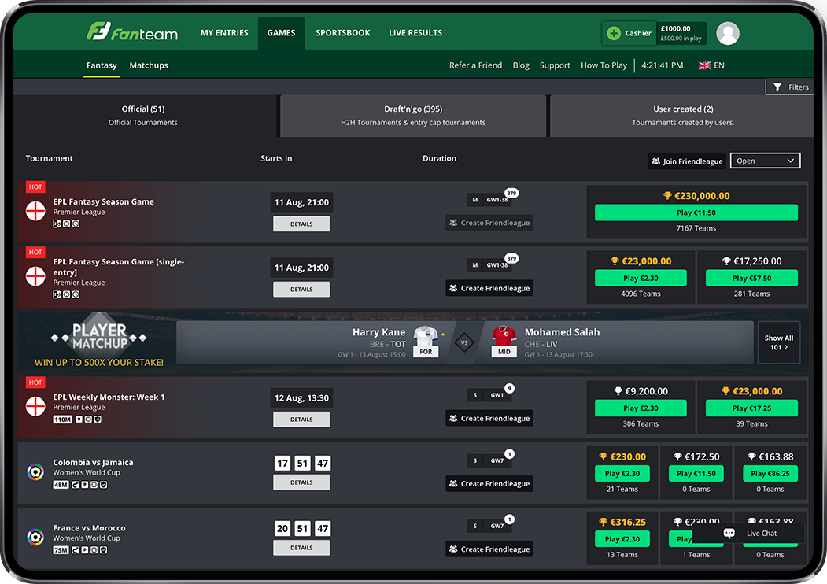This screenshot has height=584, width=827.
Task: Select the User created (2) tab
Action: coord(683,116)
